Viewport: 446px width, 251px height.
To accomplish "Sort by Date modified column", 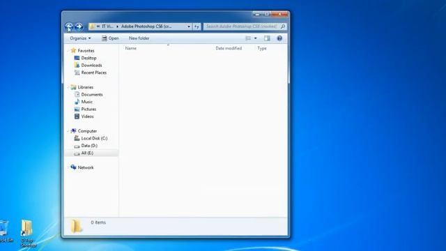I will click(x=229, y=48).
